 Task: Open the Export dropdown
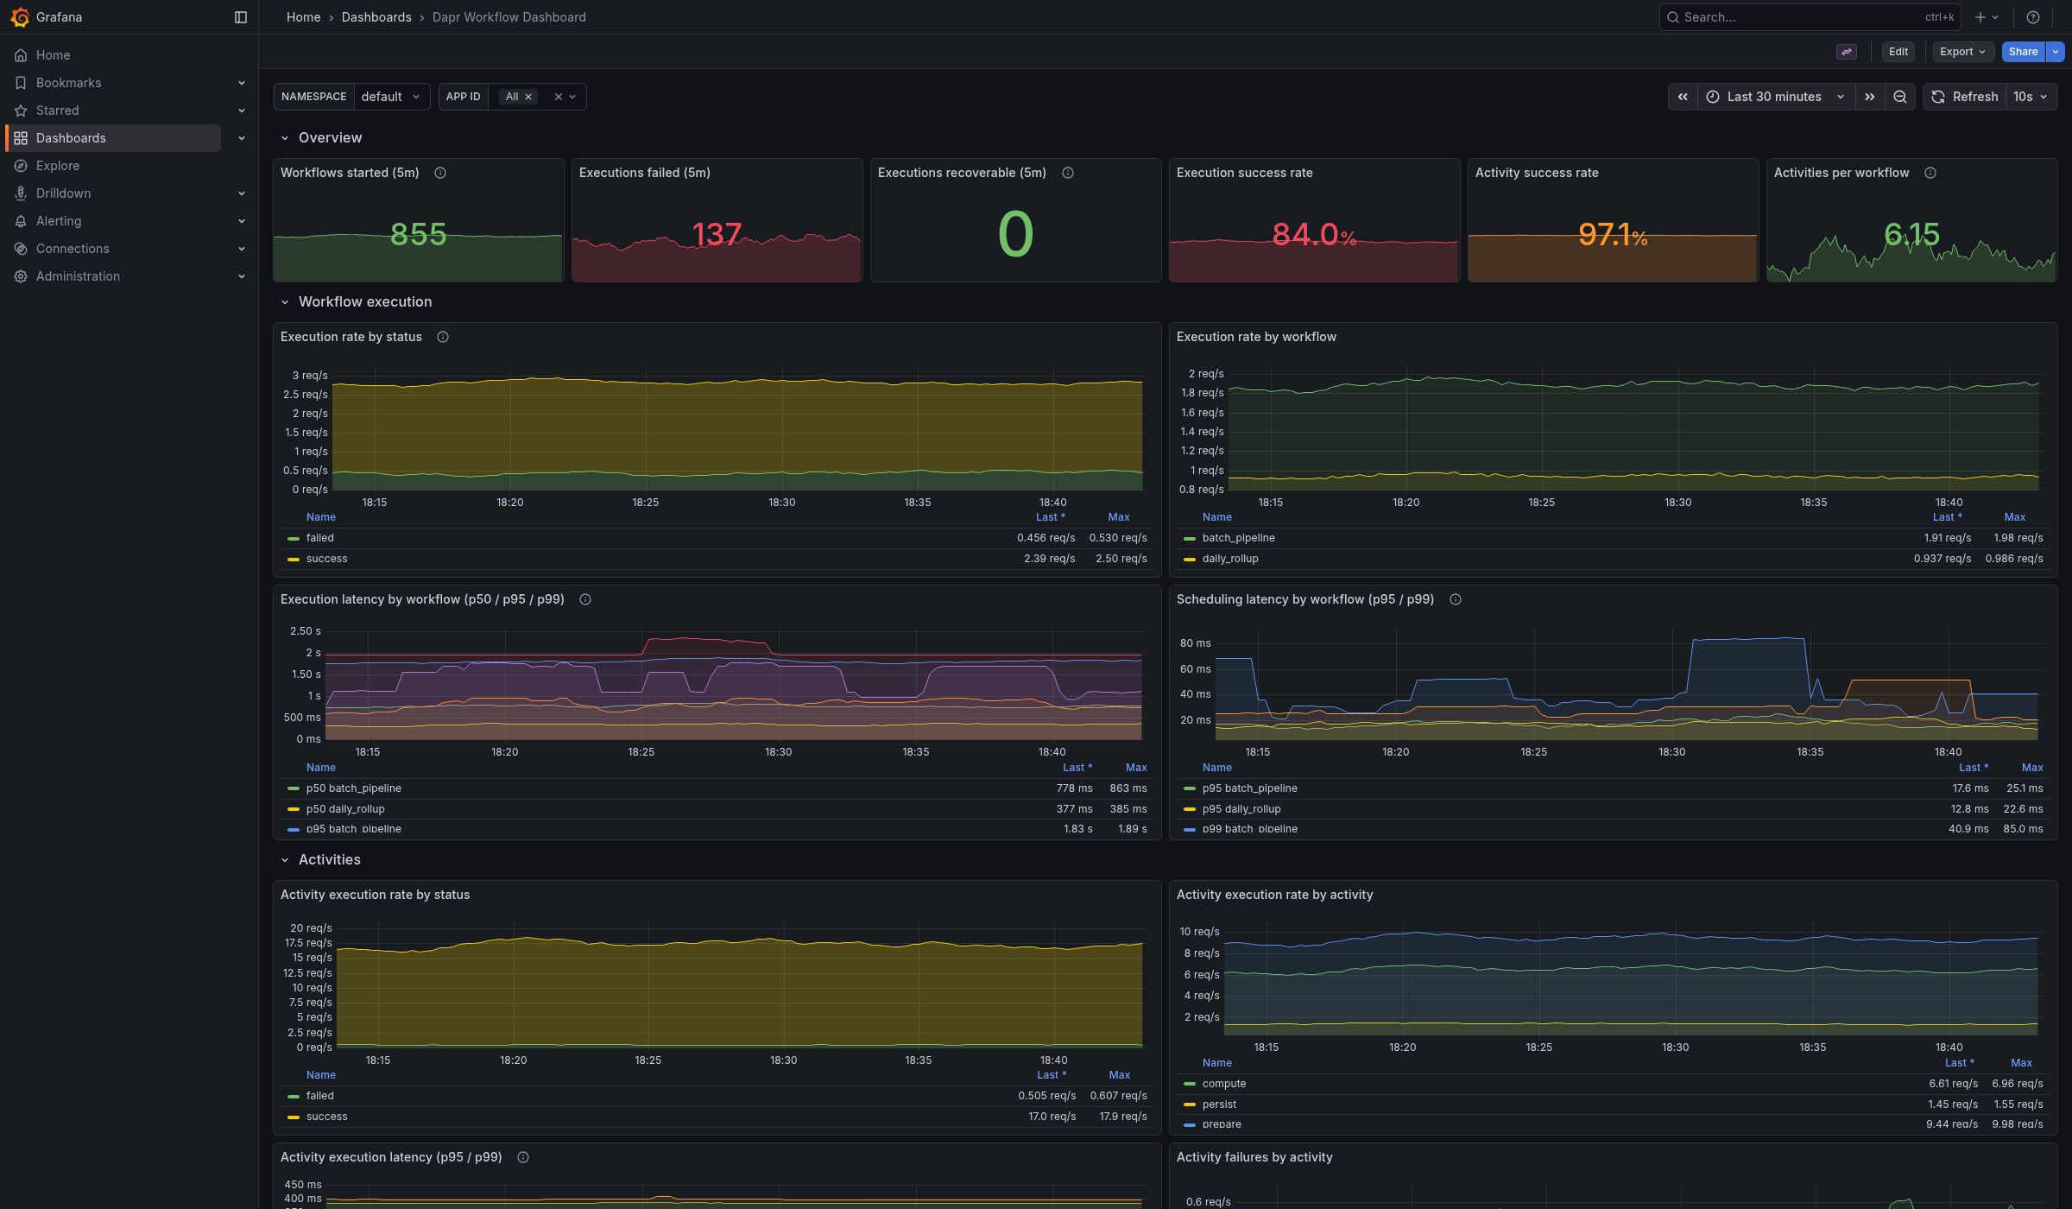pos(1962,52)
